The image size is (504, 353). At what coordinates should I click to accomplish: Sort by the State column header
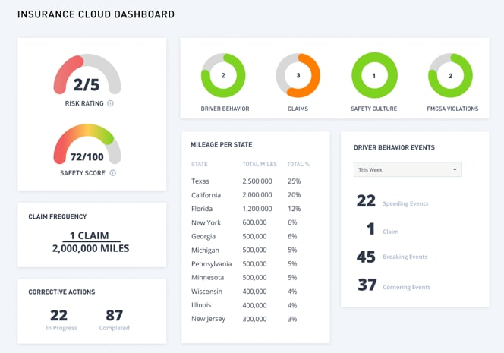[x=200, y=164]
